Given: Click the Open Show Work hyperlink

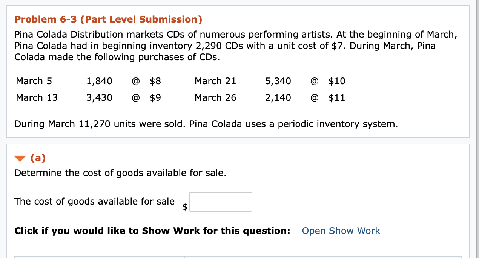Looking at the screenshot, I should [x=341, y=231].
